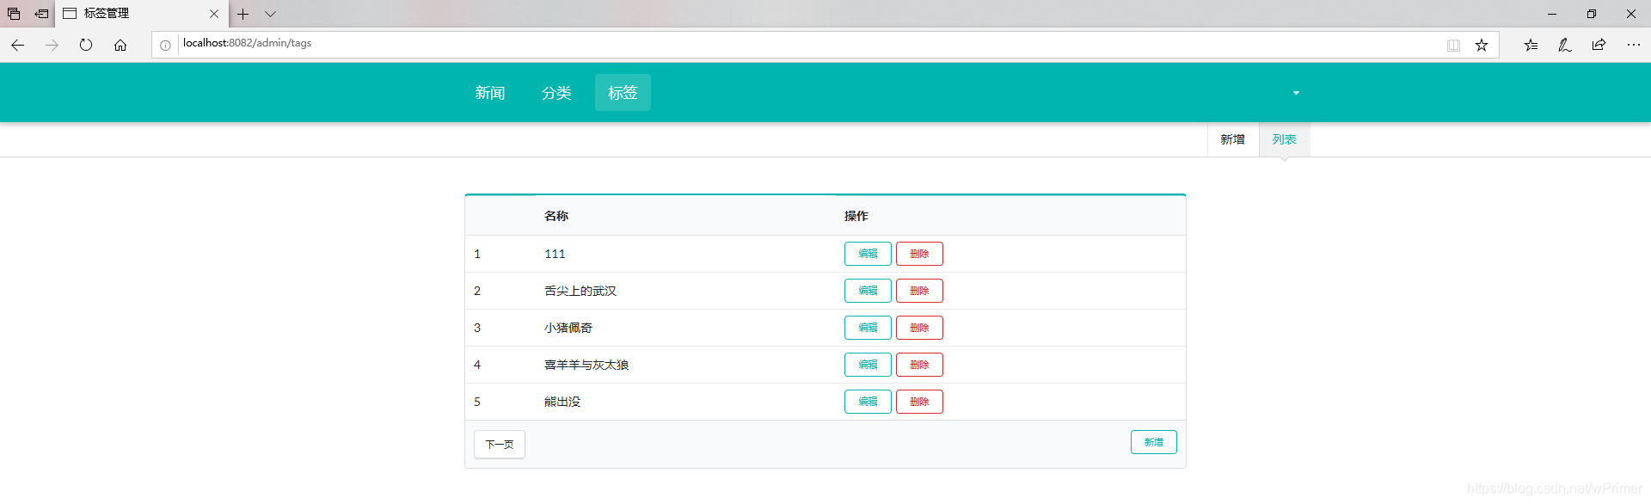This screenshot has height=504, width=1651.
Task: Open the favorites hub icon
Action: pos(1531,45)
